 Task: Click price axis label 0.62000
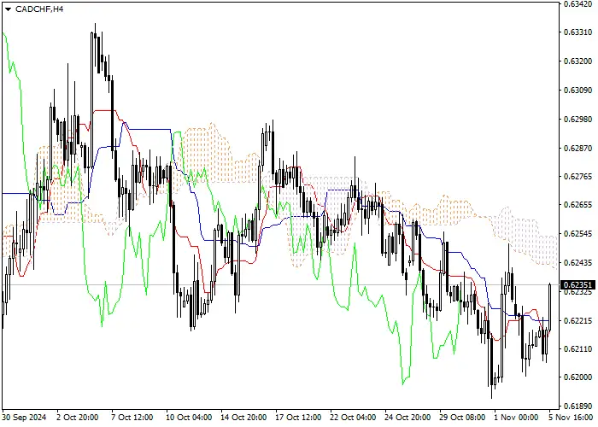click(578, 377)
